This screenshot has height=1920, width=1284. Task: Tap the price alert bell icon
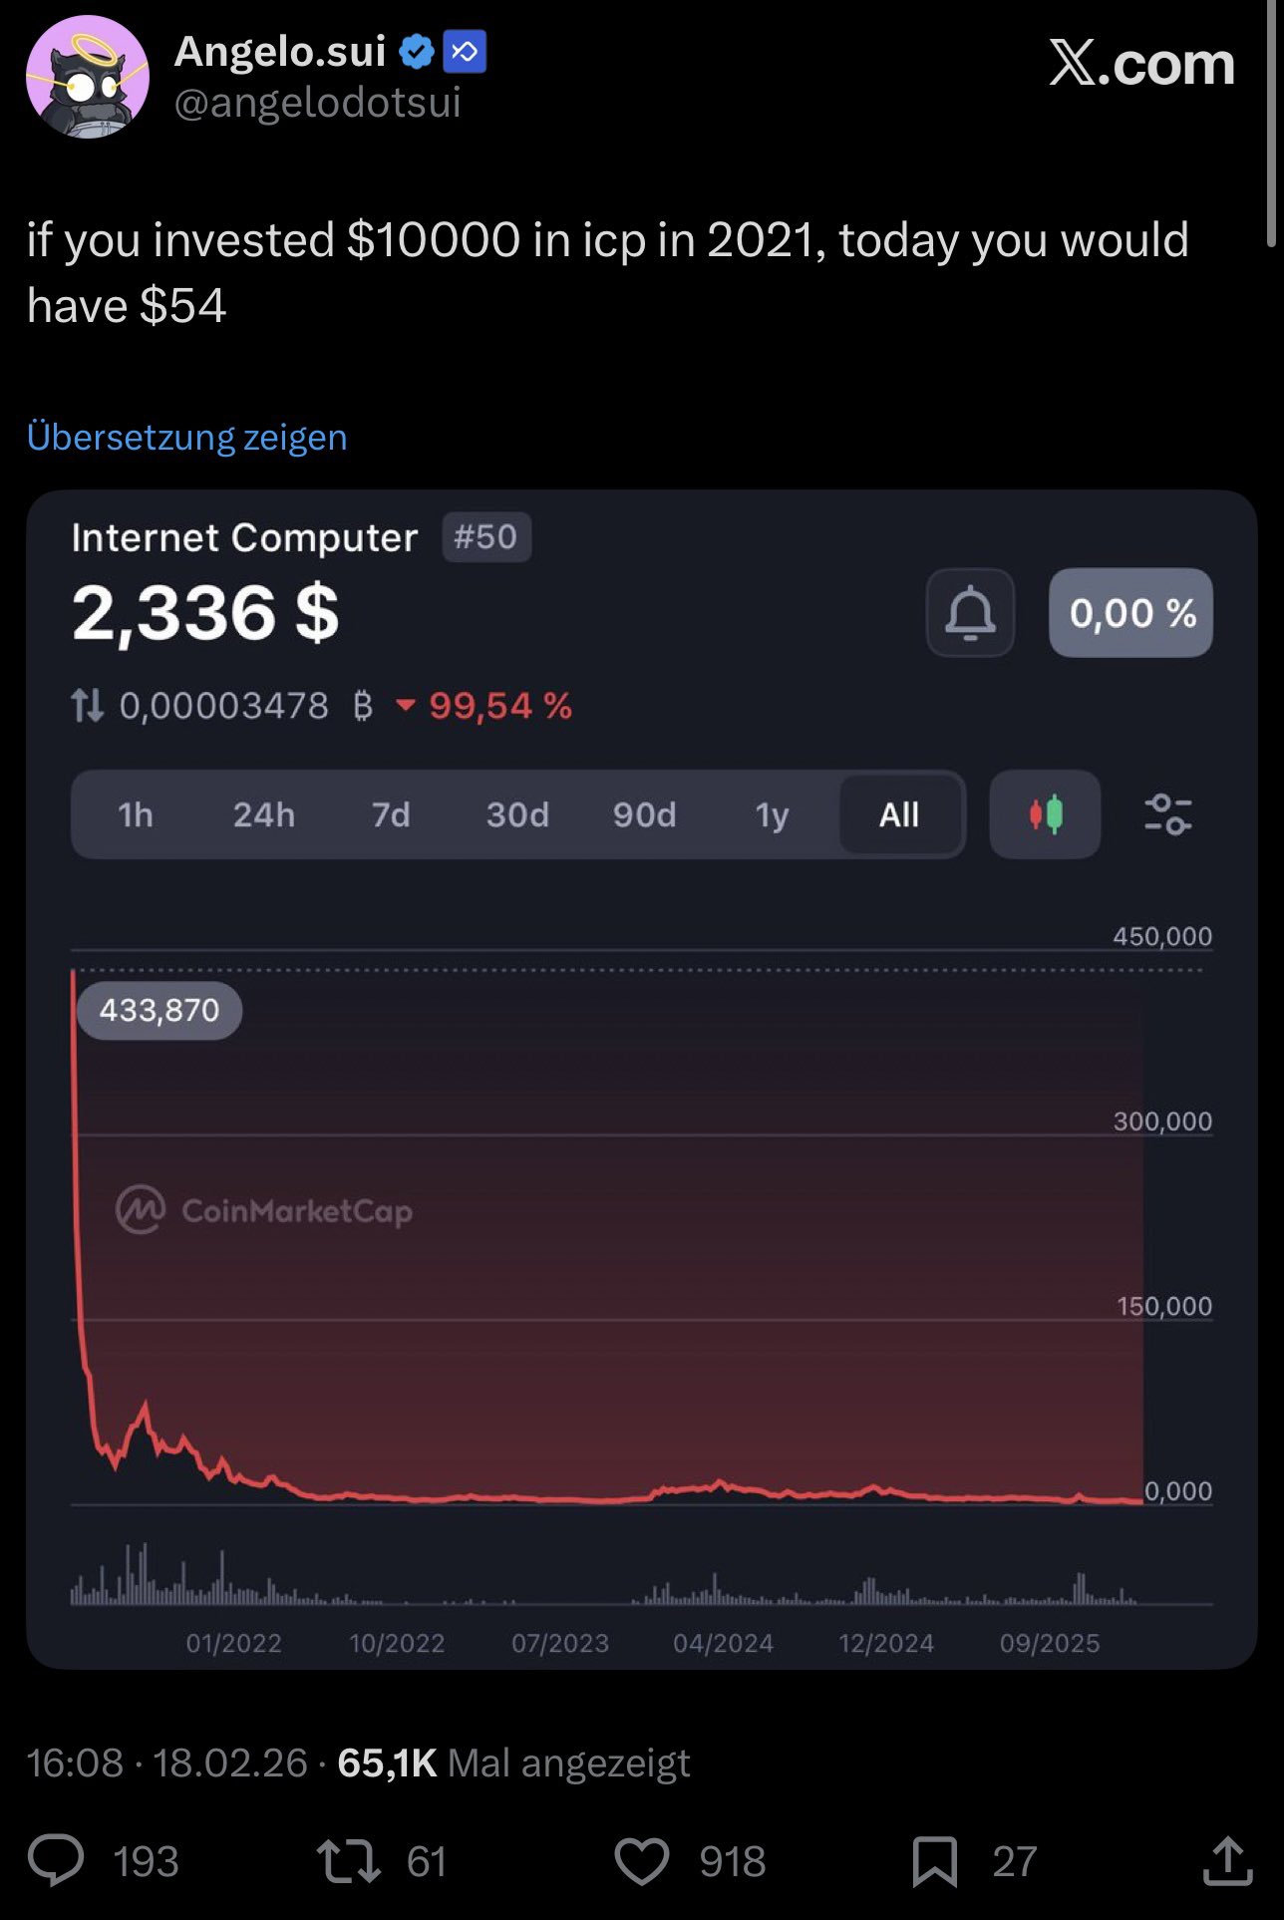[x=970, y=613]
